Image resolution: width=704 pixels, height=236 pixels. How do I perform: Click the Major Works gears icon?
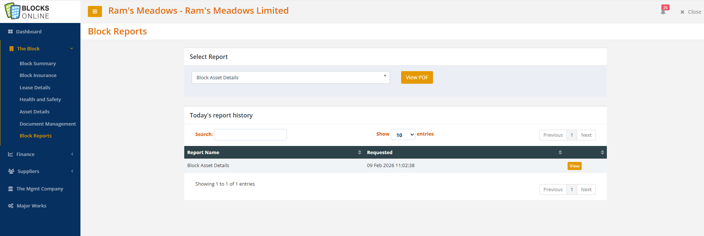click(x=11, y=206)
